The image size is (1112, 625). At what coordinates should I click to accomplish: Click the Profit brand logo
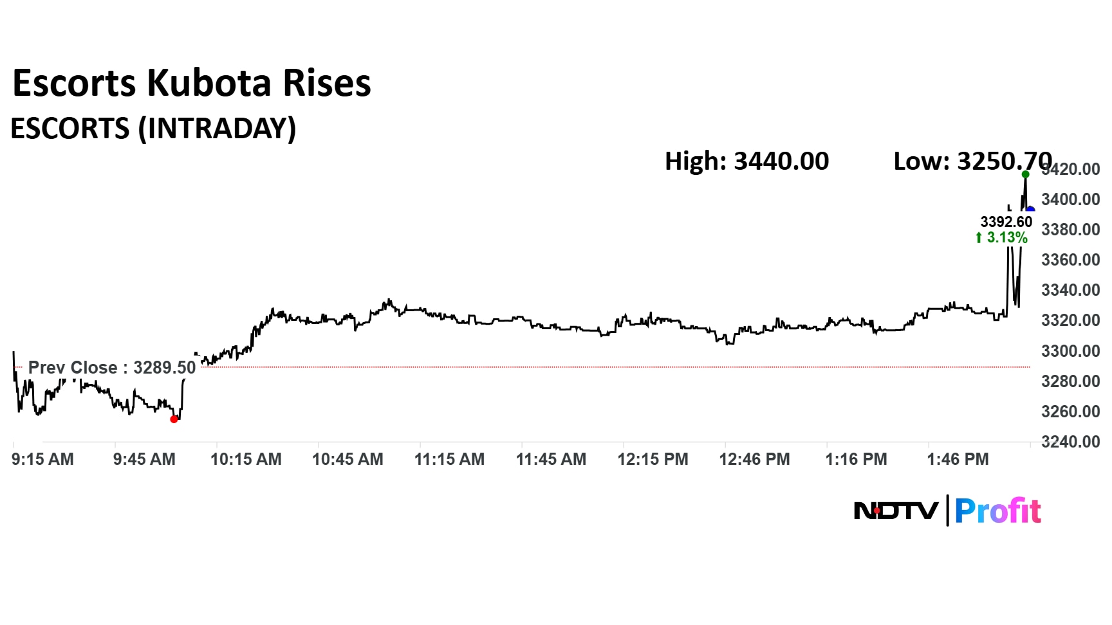pyautogui.click(x=997, y=511)
